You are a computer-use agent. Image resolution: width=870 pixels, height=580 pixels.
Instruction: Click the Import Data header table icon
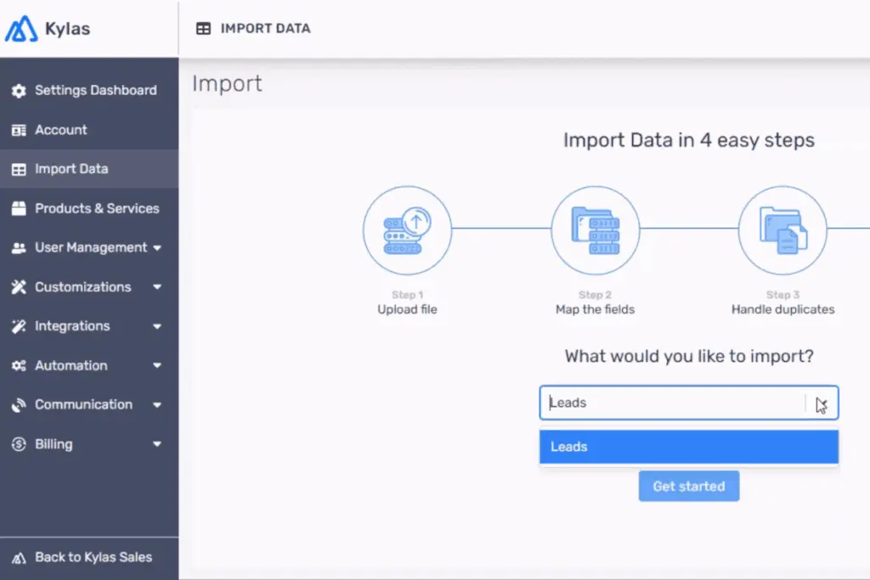click(x=204, y=28)
